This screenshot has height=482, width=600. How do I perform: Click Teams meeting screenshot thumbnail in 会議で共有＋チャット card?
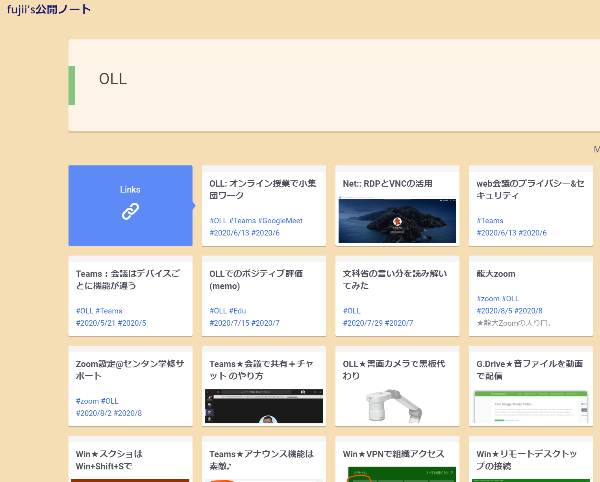[264, 406]
